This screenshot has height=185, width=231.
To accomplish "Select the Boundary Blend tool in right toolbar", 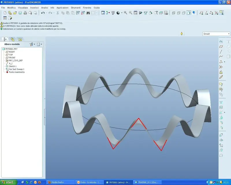I will click(221, 150).
